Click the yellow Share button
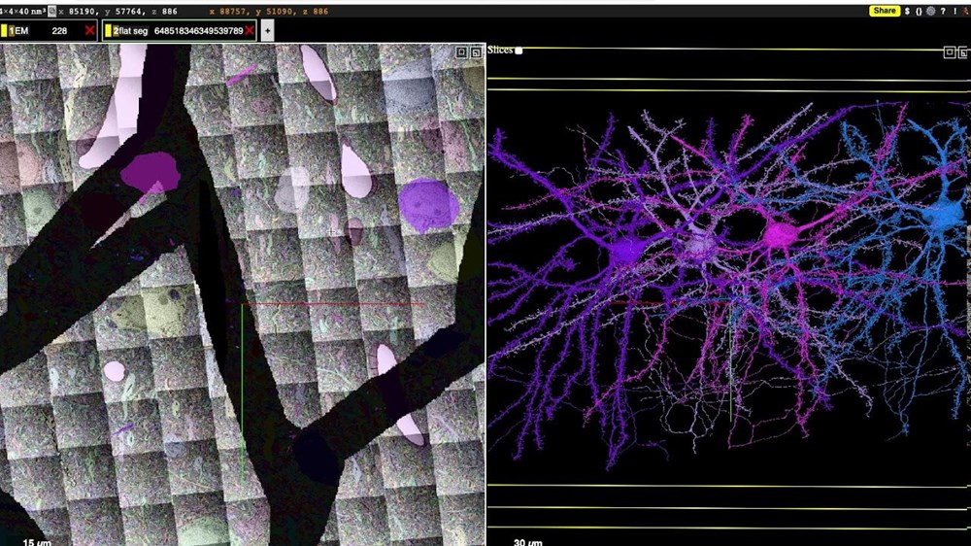 point(884,11)
